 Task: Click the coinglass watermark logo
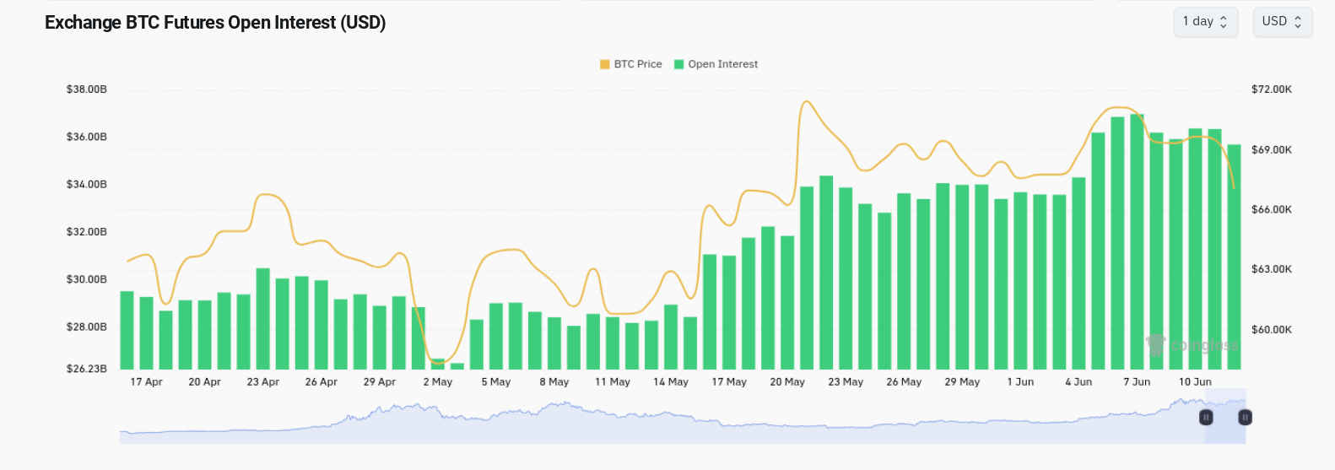tap(1192, 344)
